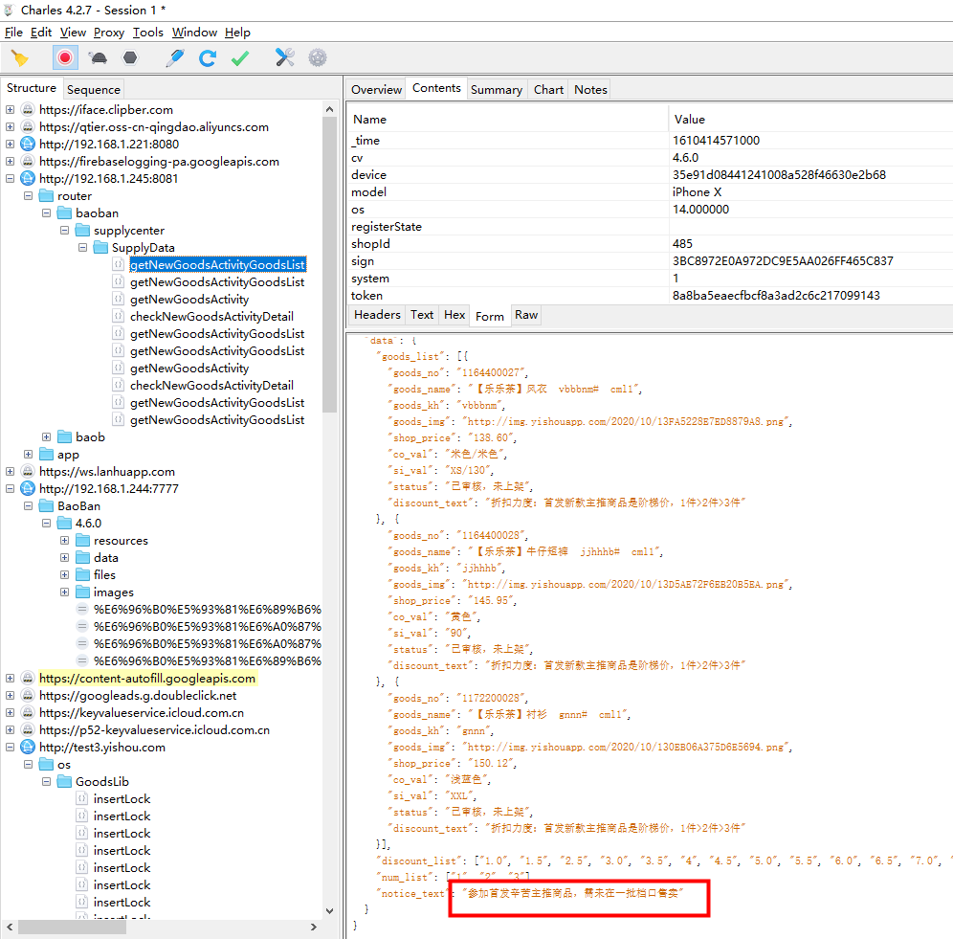Screen dimensions: 953x939
Task: Click the Value column header
Action: click(811, 120)
